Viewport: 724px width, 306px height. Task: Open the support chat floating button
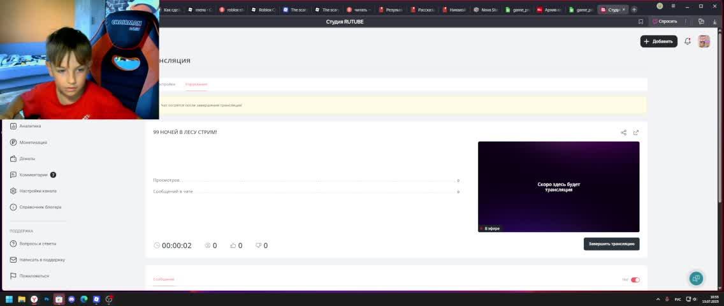pos(697,279)
